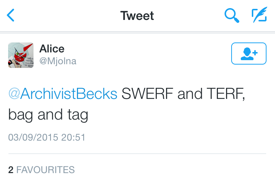Viewport: 275px width, 186px height.
Task: Tap the display name Alice
Action: (x=52, y=49)
